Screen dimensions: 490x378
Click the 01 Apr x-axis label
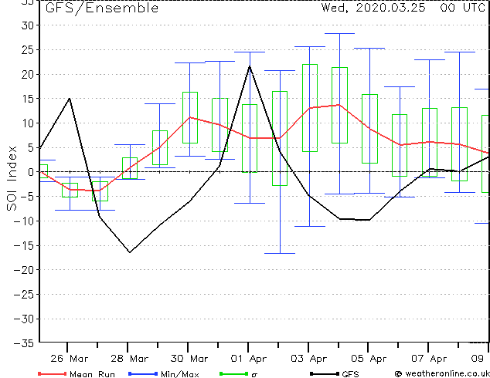(249, 359)
